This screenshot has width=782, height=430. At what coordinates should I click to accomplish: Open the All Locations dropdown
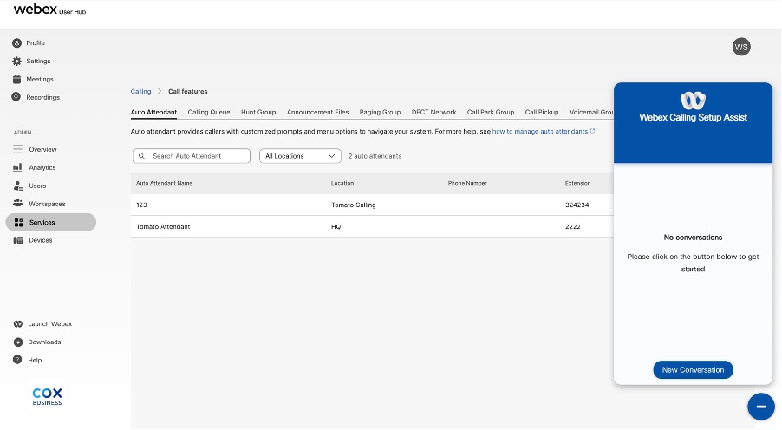[x=300, y=156]
